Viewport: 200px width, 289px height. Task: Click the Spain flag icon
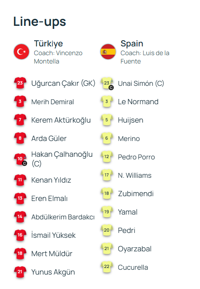click(108, 52)
